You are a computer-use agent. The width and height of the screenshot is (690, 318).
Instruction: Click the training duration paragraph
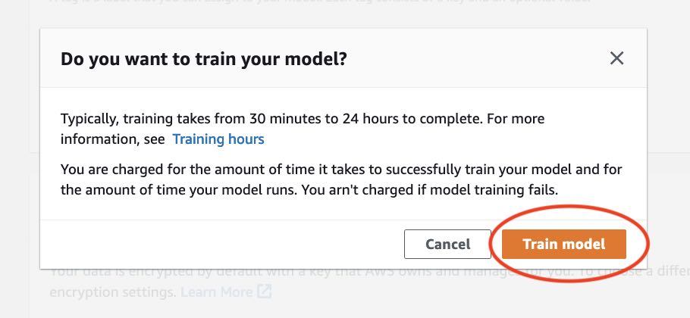click(302, 120)
